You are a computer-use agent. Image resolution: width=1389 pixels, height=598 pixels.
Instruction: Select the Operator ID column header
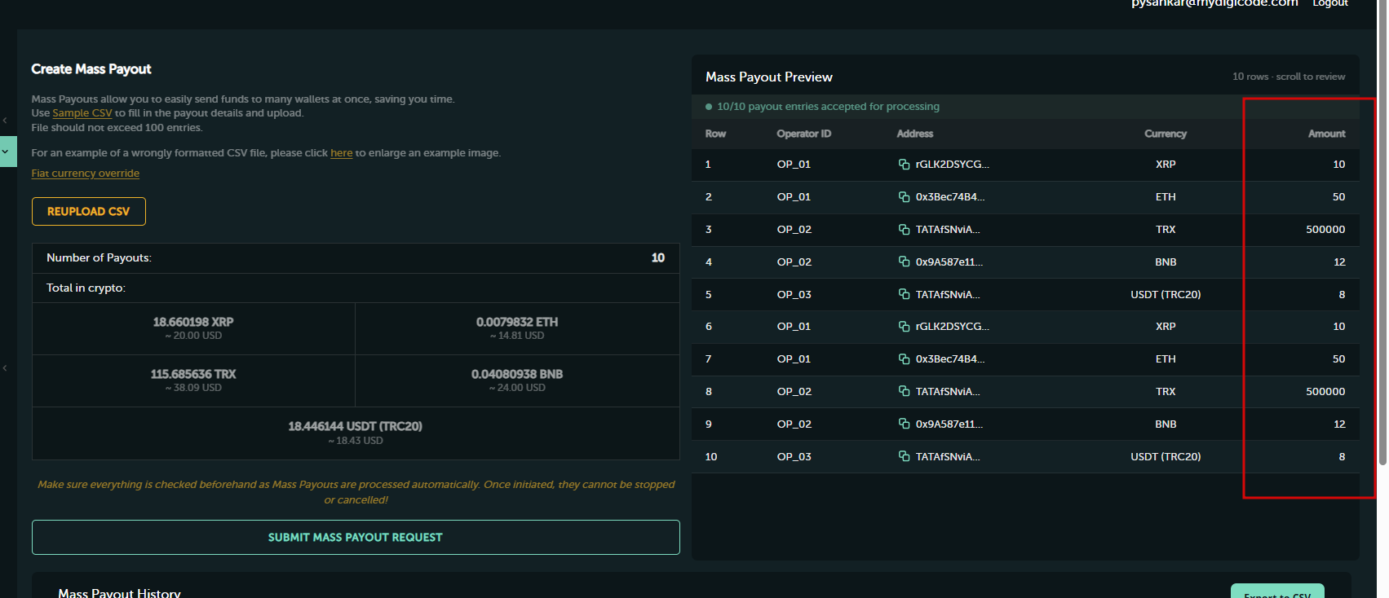[804, 134]
